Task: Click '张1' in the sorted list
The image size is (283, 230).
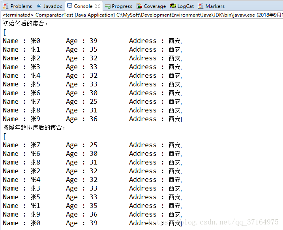Action: tap(35, 206)
